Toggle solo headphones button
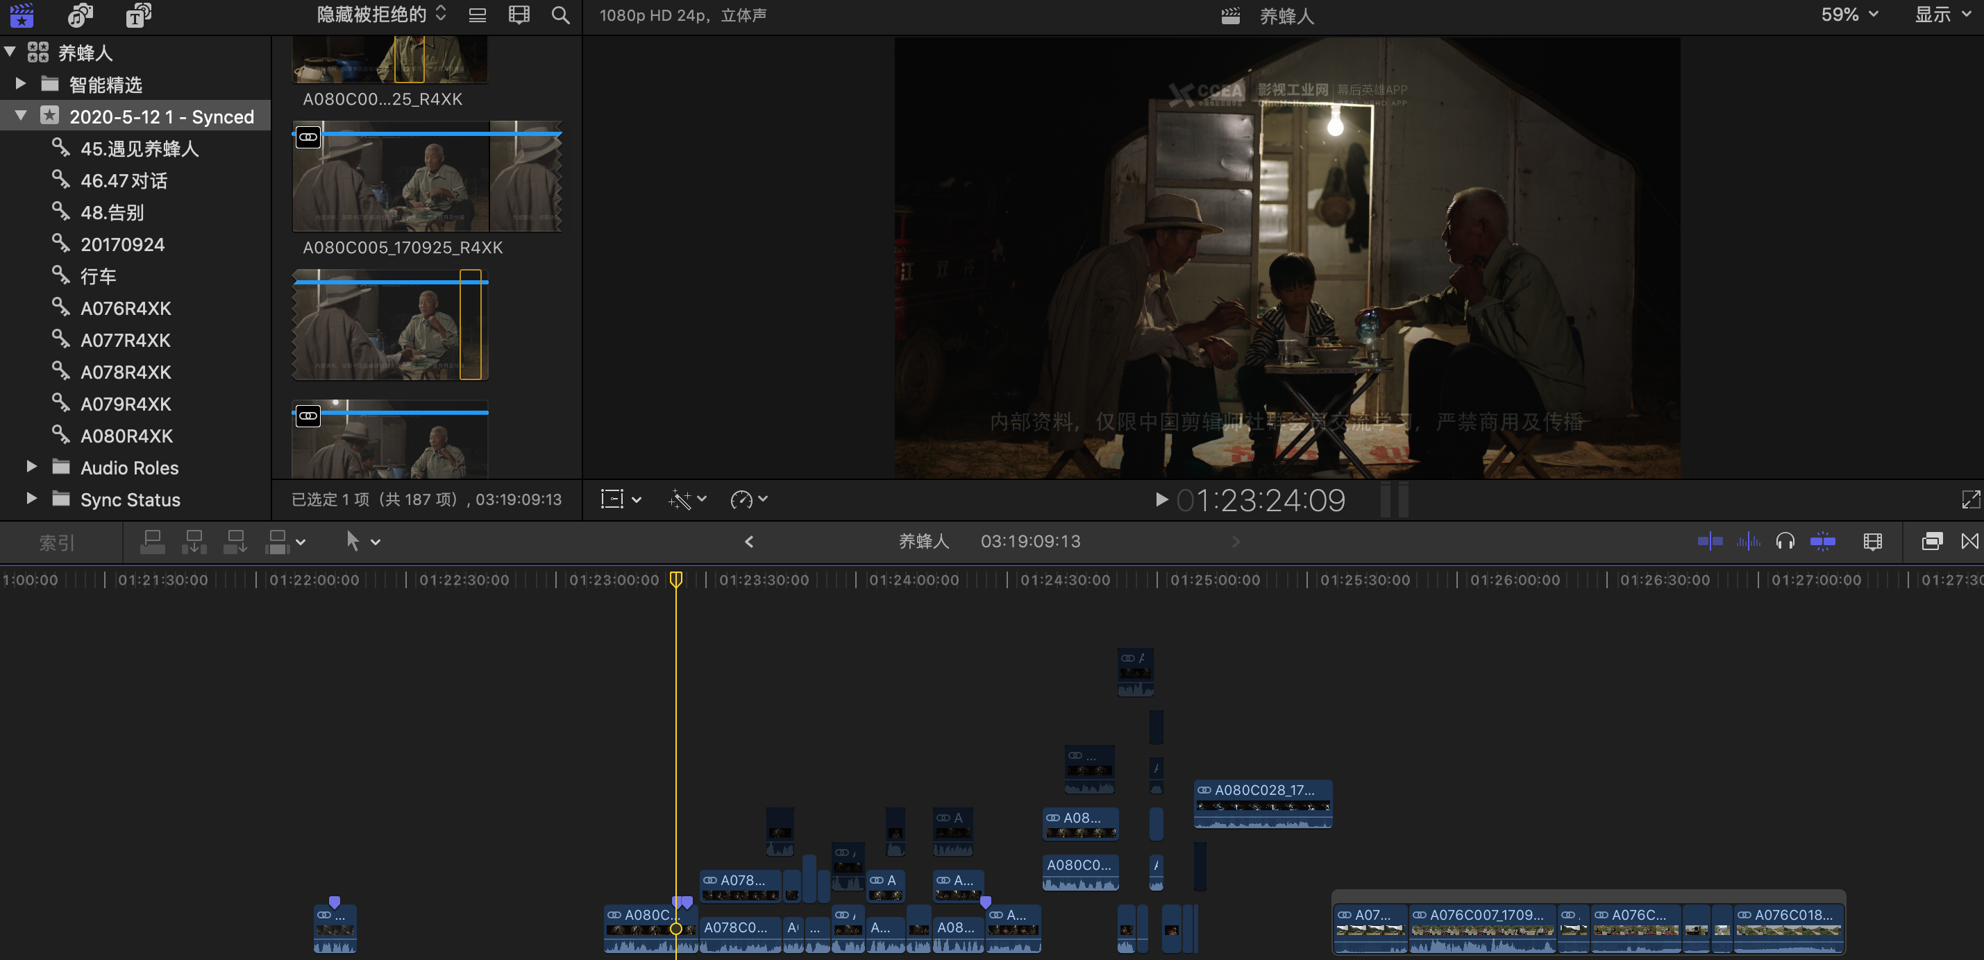The image size is (1984, 960). click(1785, 542)
